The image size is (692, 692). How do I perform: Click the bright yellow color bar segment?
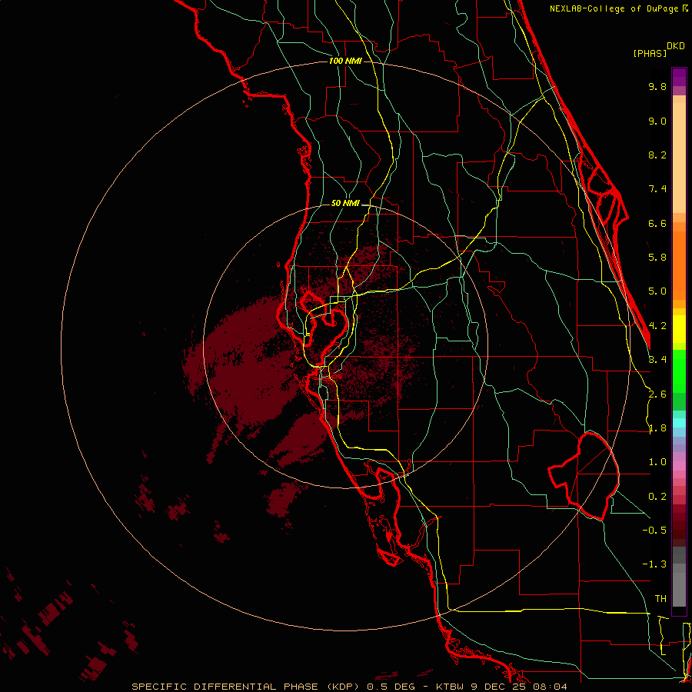679,329
